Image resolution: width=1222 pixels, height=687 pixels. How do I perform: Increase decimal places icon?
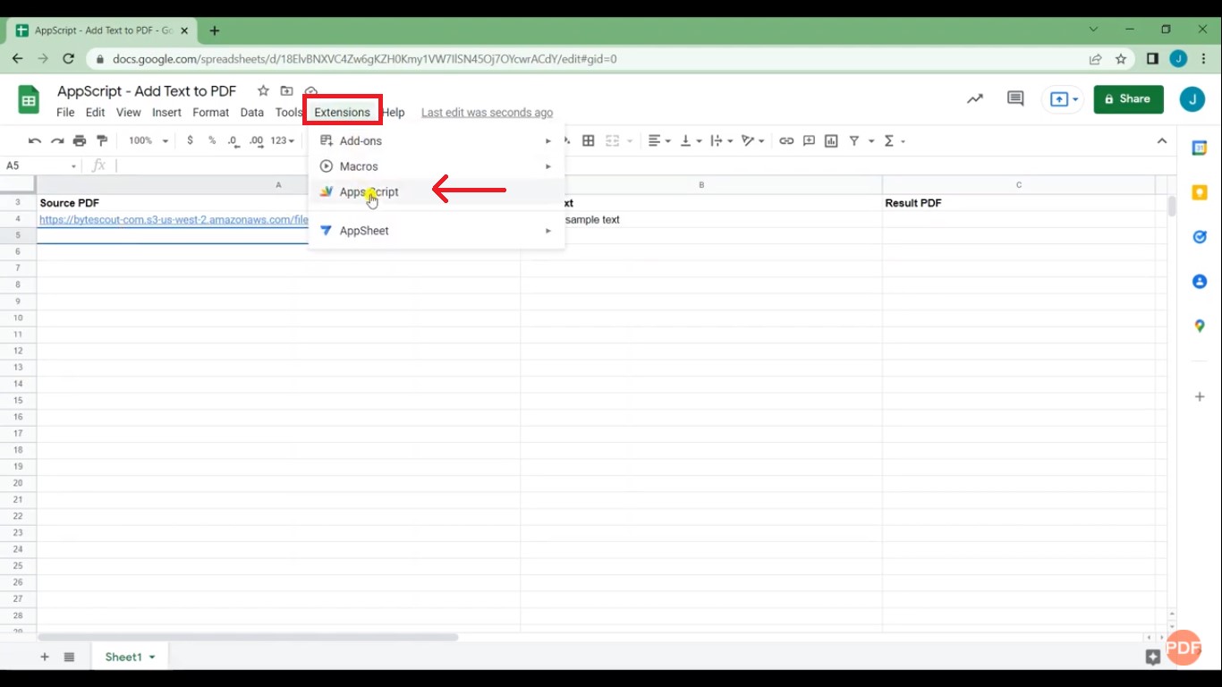(257, 140)
